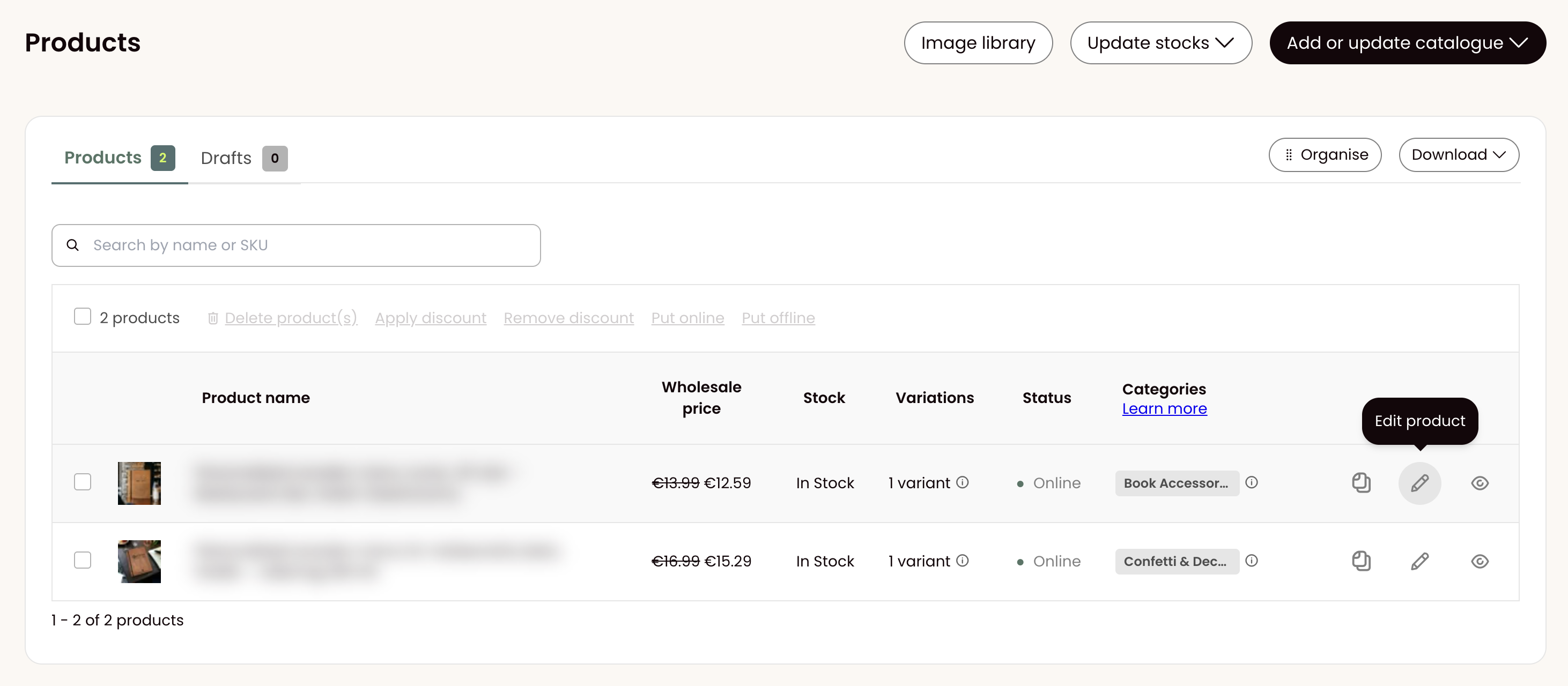1568x686 pixels.
Task: Open the Add or update catalogue menu
Action: pyautogui.click(x=1407, y=43)
